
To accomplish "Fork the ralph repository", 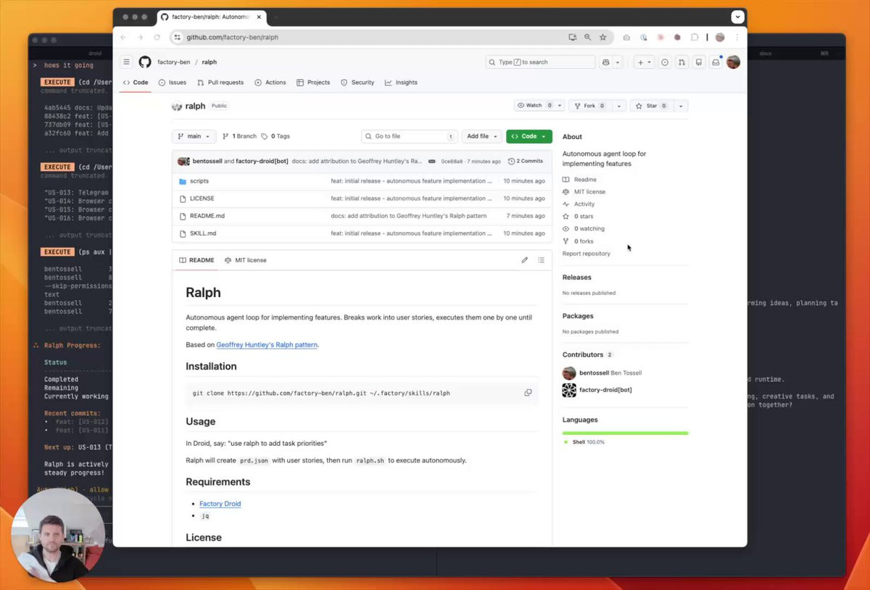I will (590, 106).
